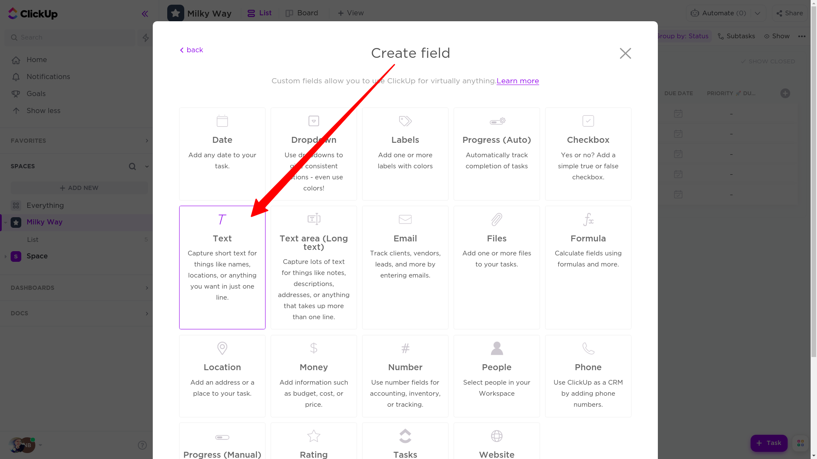This screenshot has height=459, width=817.
Task: Click the Add New space button
Action: [x=79, y=188]
